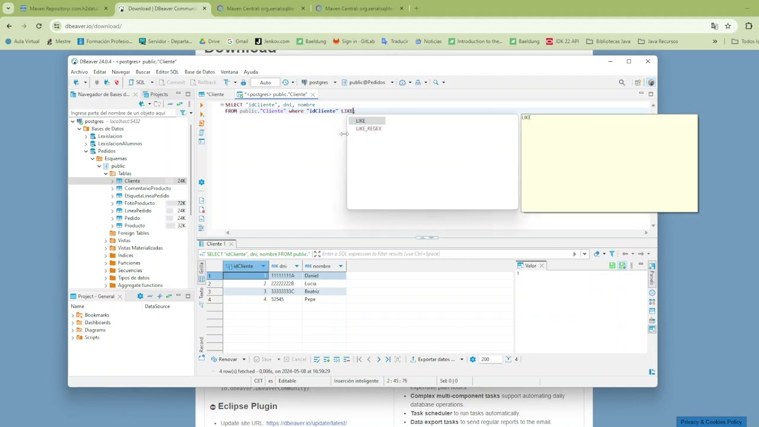Go to previous row in results
This screenshot has height=427, width=759.
pos(368,359)
